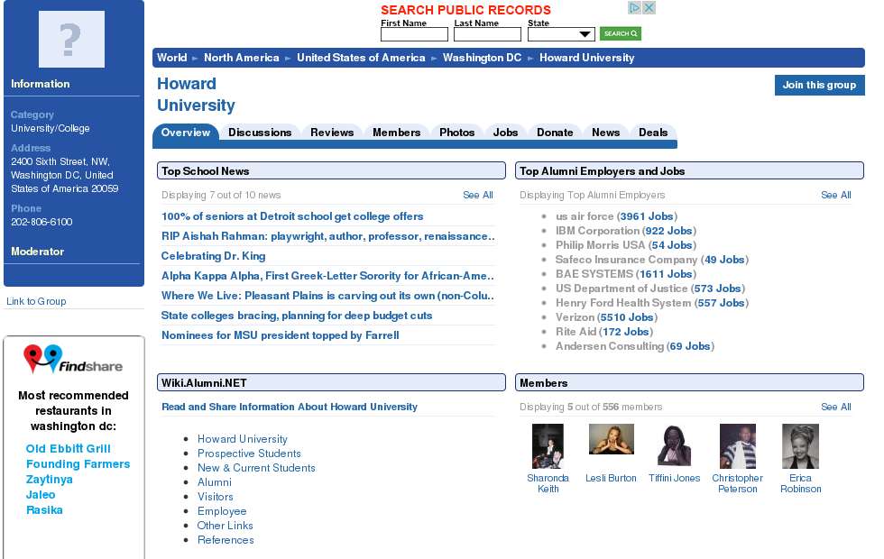Click Link to Group link
Image resolution: width=884 pixels, height=559 pixels.
36,301
